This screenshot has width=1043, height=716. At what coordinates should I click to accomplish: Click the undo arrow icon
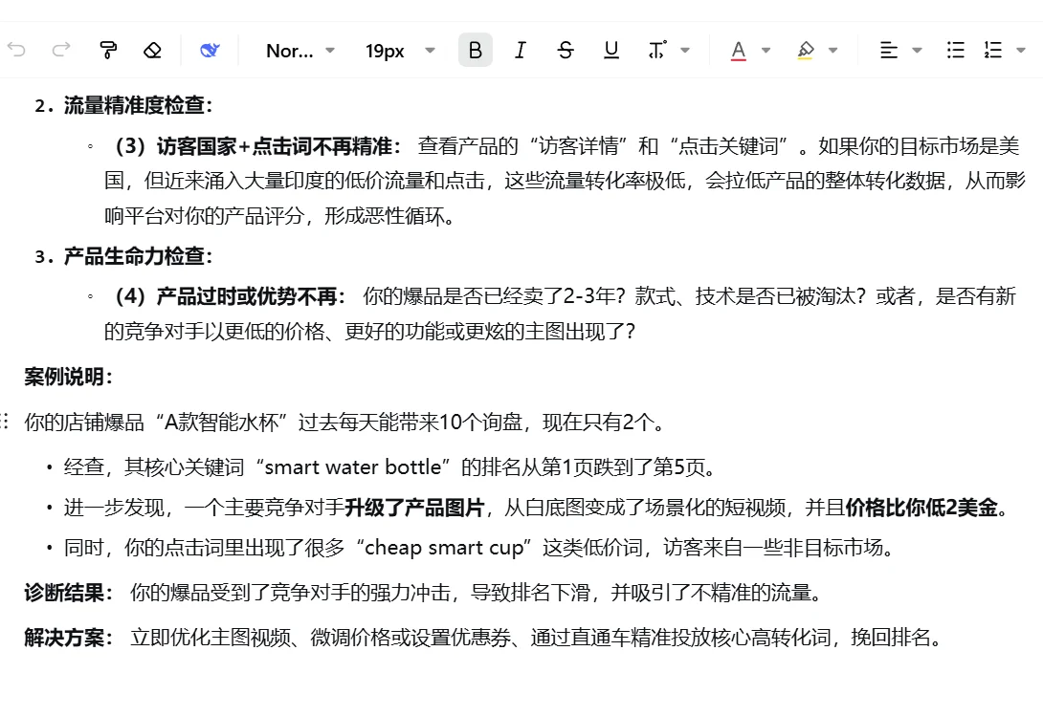point(16,50)
